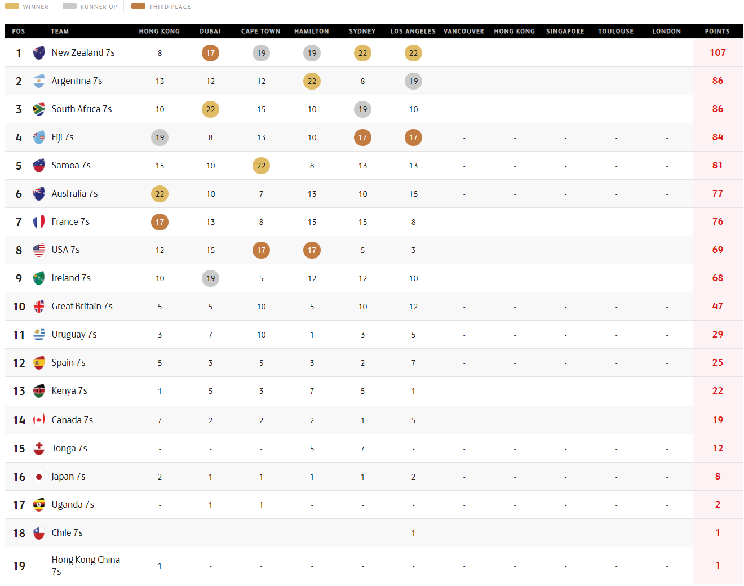Click the France 7s flag icon
Image resolution: width=744 pixels, height=586 pixels.
(39, 222)
